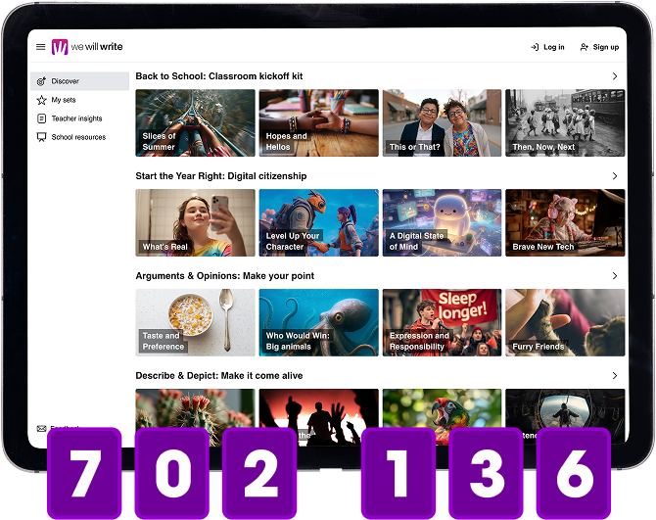Open the This or That? card
Screen dimensions: 656x520
(x=442, y=123)
